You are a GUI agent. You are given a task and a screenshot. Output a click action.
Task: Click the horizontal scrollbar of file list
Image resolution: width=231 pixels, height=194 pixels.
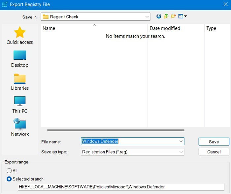[x=115, y=130]
